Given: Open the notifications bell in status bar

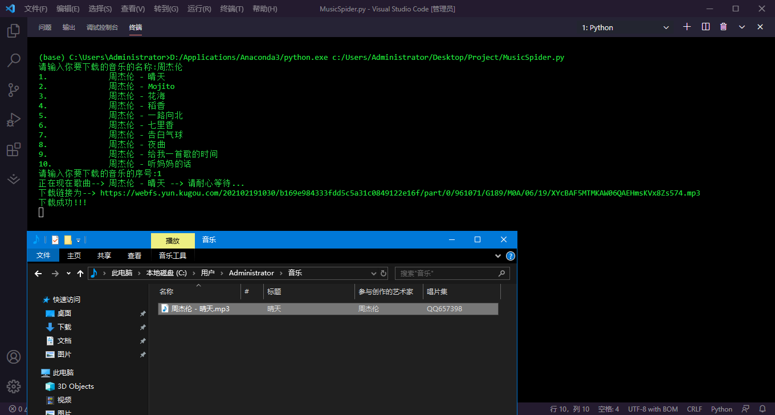Looking at the screenshot, I should click(x=761, y=409).
